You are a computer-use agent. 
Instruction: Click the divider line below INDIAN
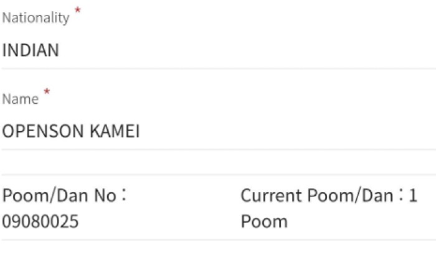click(x=218, y=68)
